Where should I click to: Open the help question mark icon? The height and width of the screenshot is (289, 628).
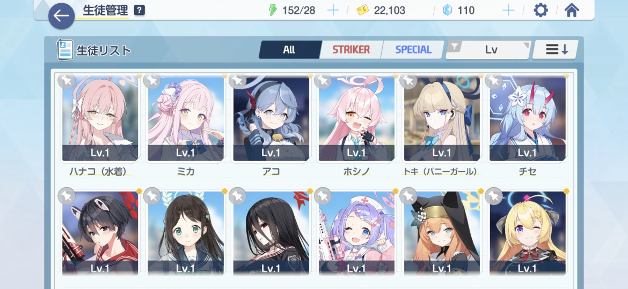[x=140, y=10]
